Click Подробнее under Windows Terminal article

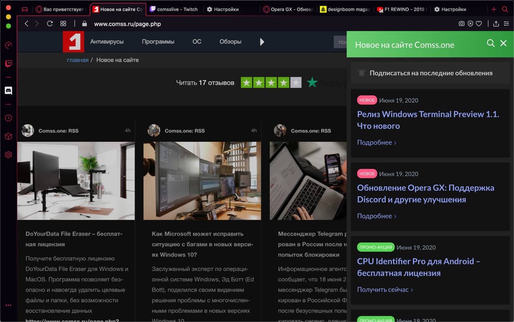point(377,142)
